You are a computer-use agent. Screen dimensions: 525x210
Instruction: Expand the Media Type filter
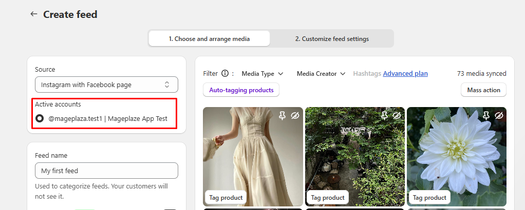[x=262, y=74]
